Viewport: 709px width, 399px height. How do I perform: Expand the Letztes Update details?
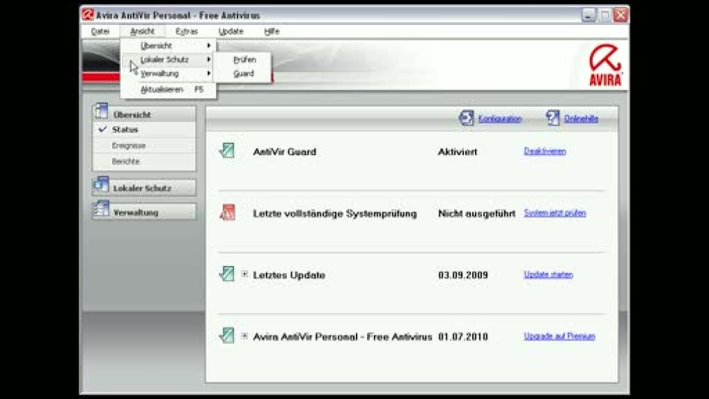click(x=244, y=274)
